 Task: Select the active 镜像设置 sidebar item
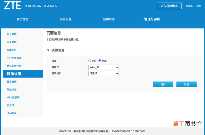click(x=23, y=74)
